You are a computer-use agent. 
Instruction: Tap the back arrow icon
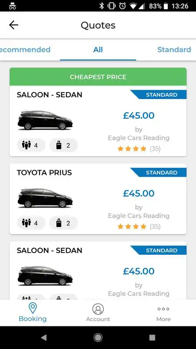coord(14,25)
